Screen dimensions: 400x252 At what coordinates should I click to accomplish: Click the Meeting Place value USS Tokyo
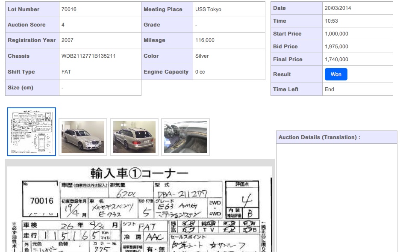[x=208, y=9]
